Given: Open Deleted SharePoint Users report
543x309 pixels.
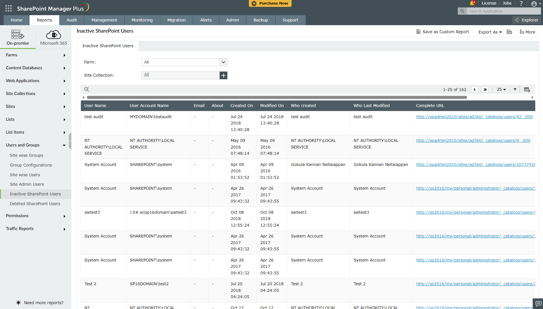Looking at the screenshot, I should point(35,204).
